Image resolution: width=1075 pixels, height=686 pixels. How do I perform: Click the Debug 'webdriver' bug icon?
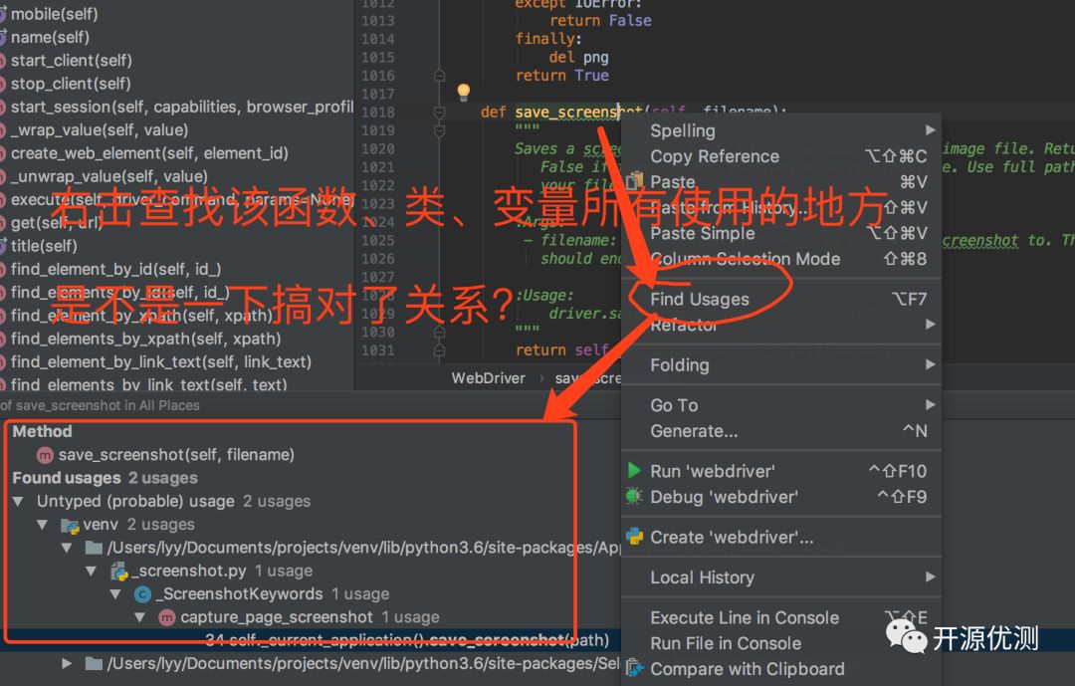coord(635,496)
